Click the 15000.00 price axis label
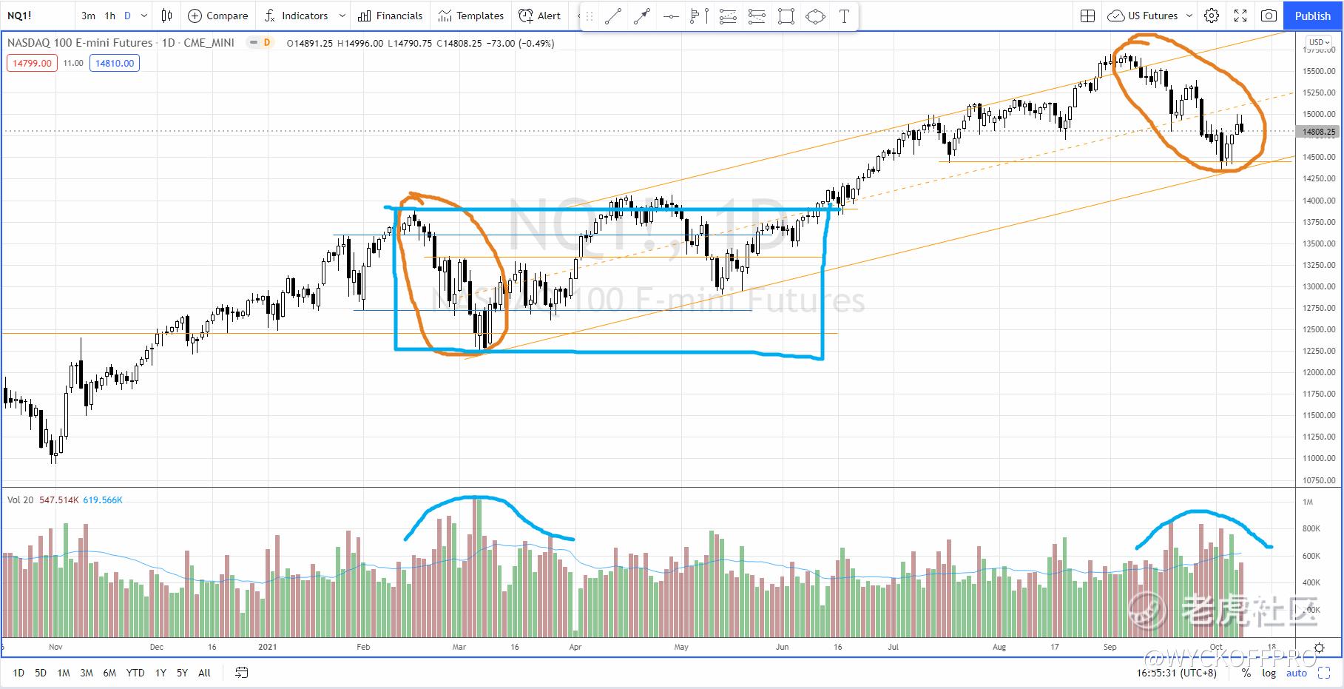This screenshot has height=689, width=1344. 1320,114
